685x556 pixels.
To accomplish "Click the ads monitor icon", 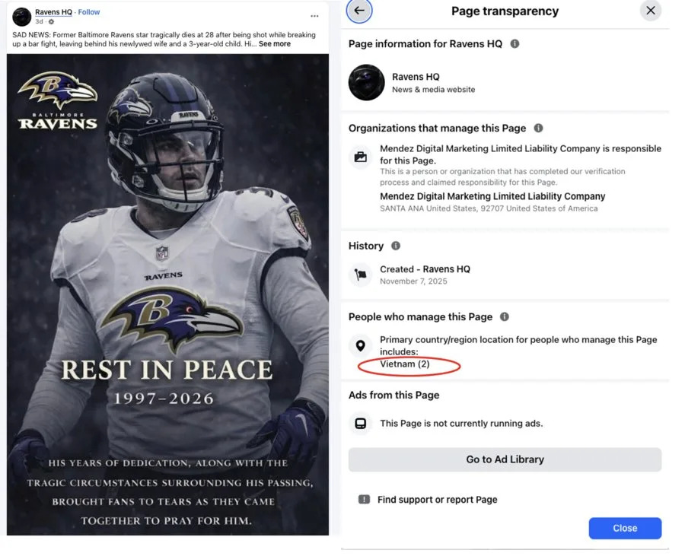I will pos(360,424).
